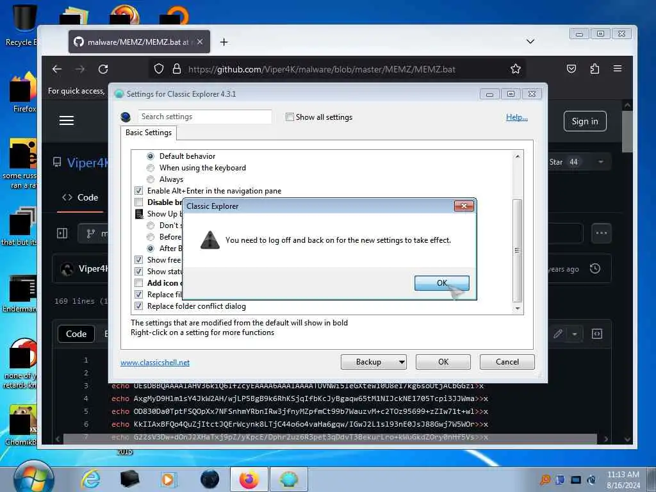Viewport: 656px width, 492px height.
Task: Open the Firefox application menu
Action: (618, 69)
